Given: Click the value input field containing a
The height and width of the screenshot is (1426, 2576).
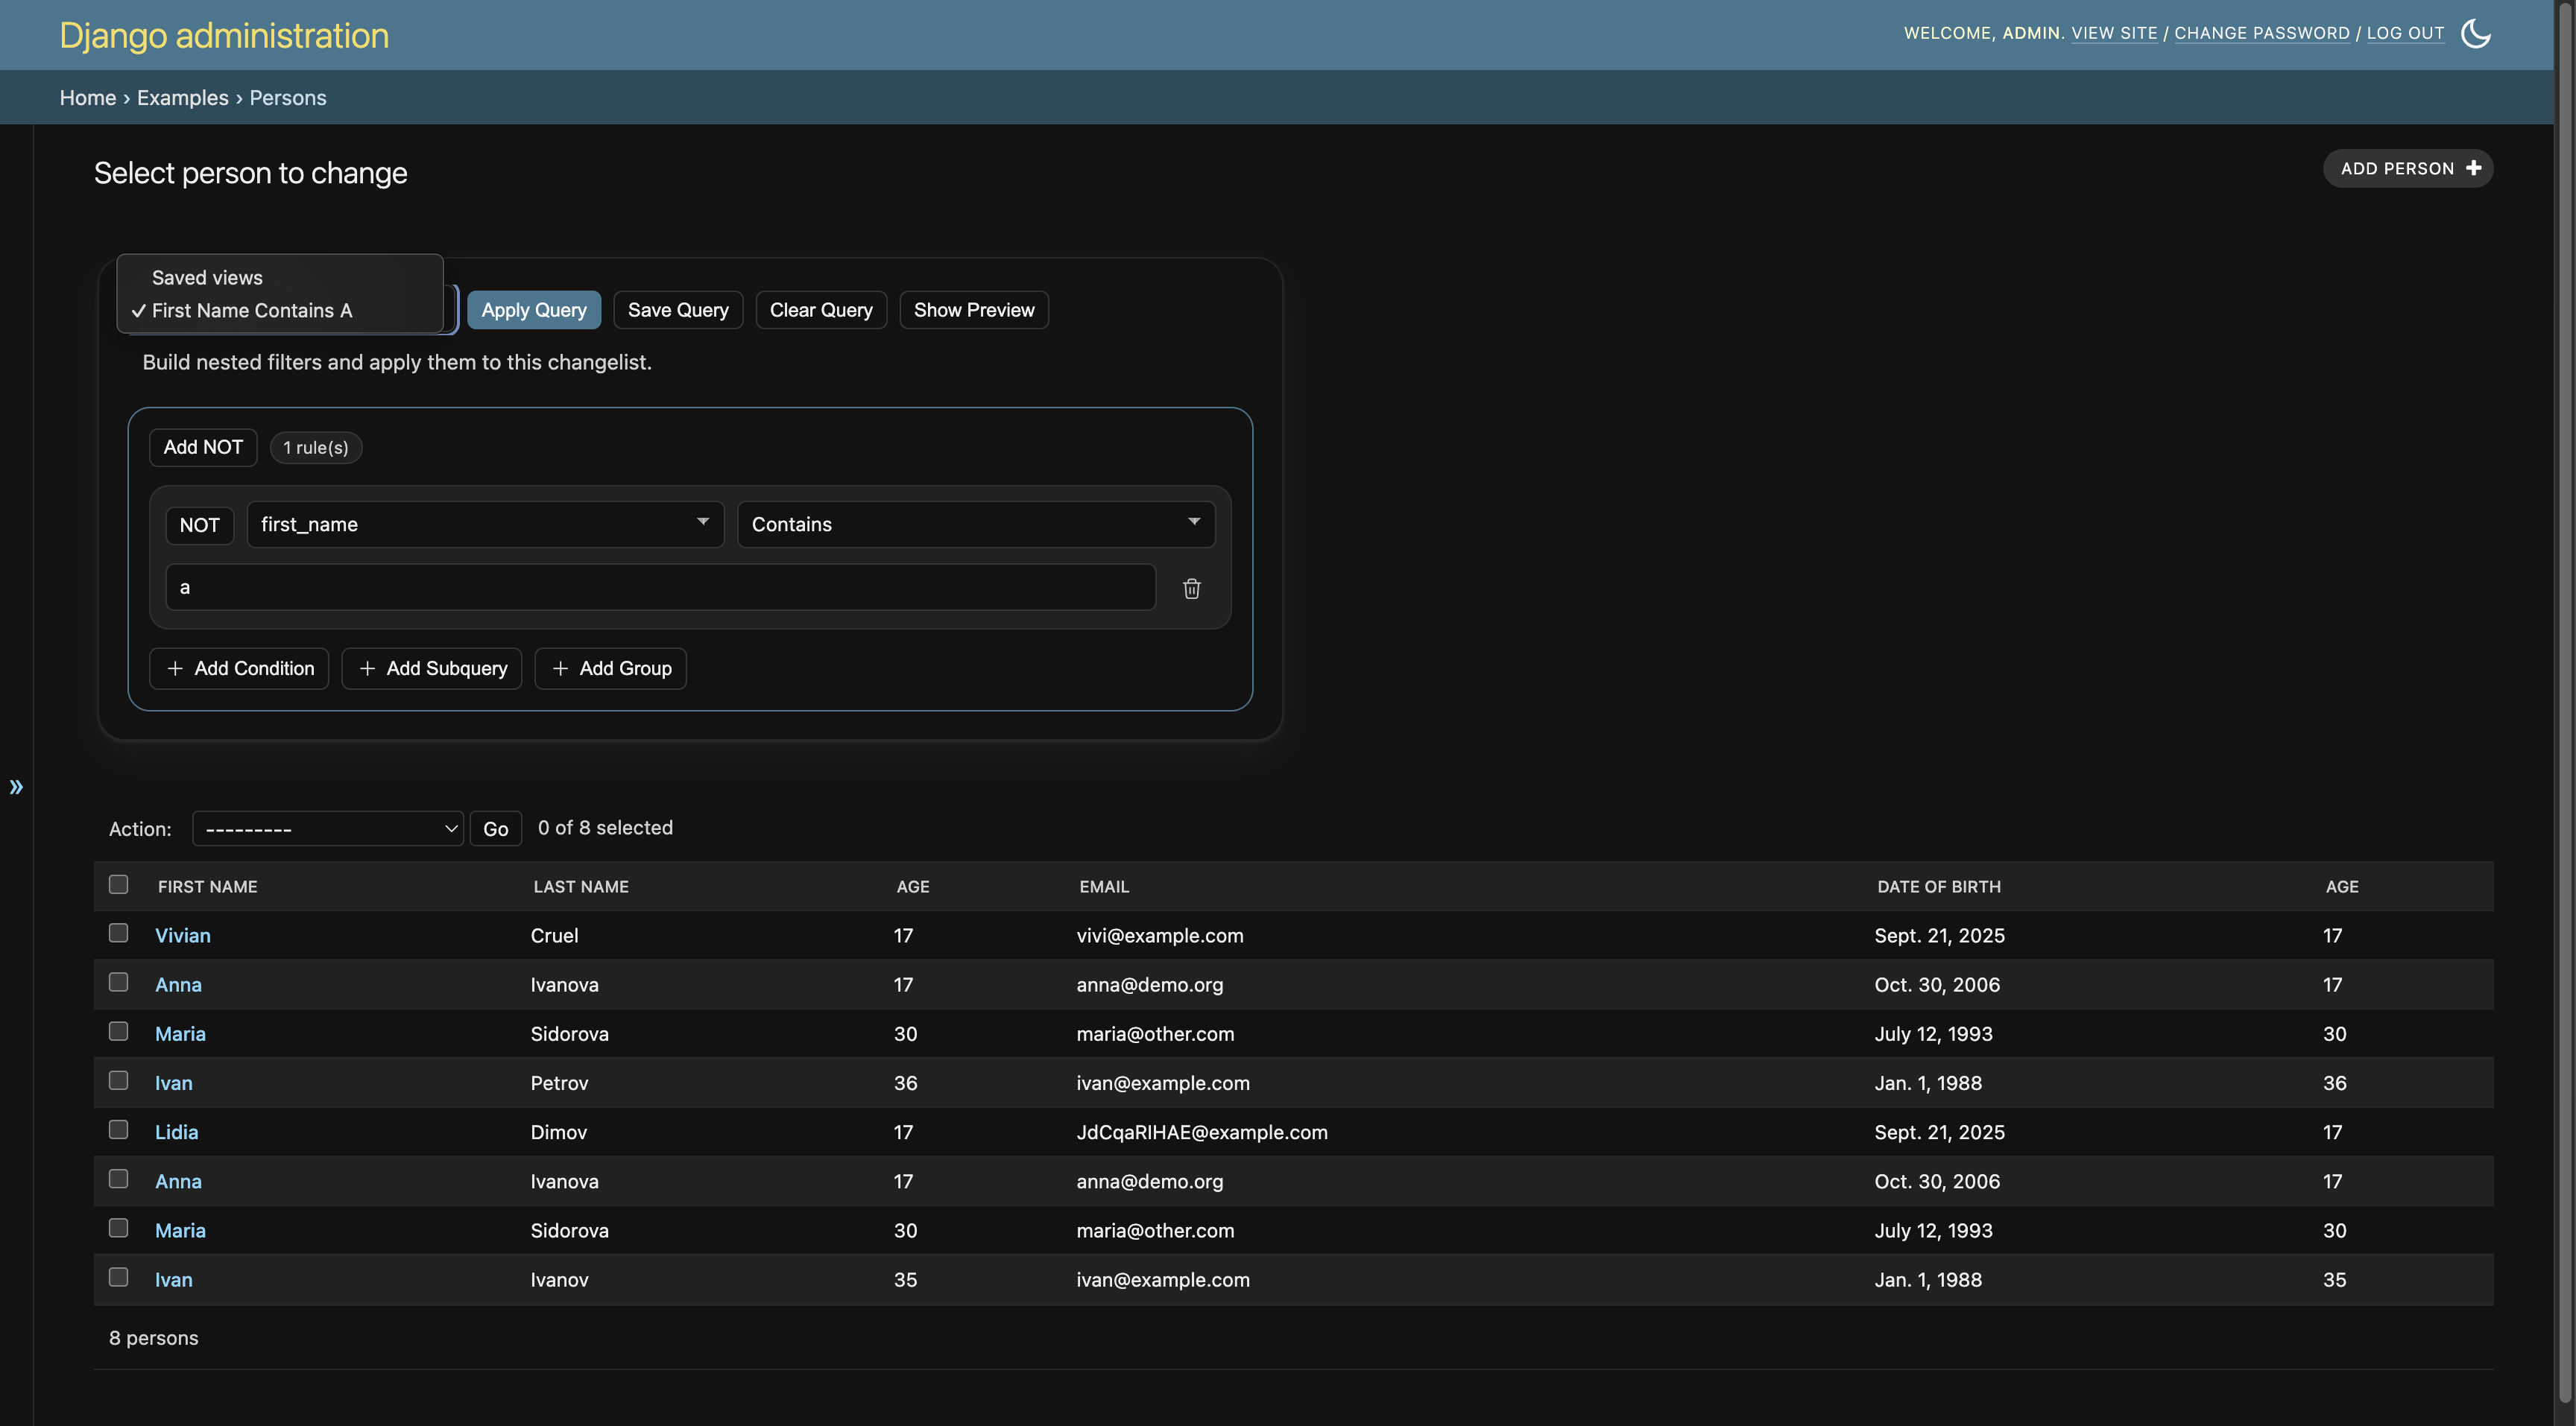Looking at the screenshot, I should tap(660, 588).
